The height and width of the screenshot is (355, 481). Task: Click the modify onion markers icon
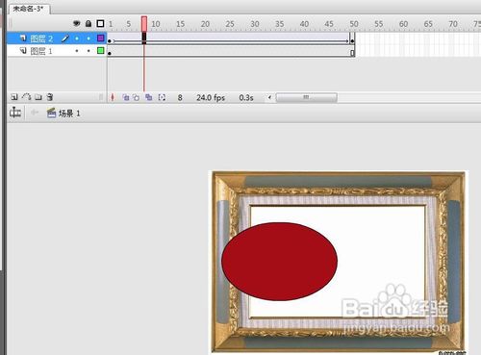coord(162,97)
